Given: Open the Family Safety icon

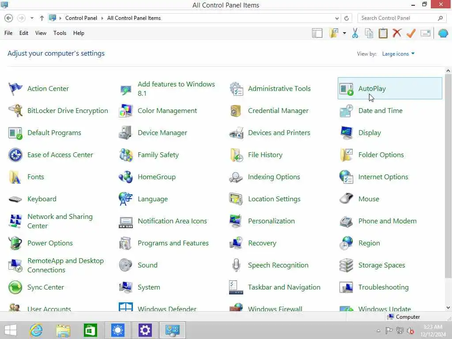Looking at the screenshot, I should 126,155.
